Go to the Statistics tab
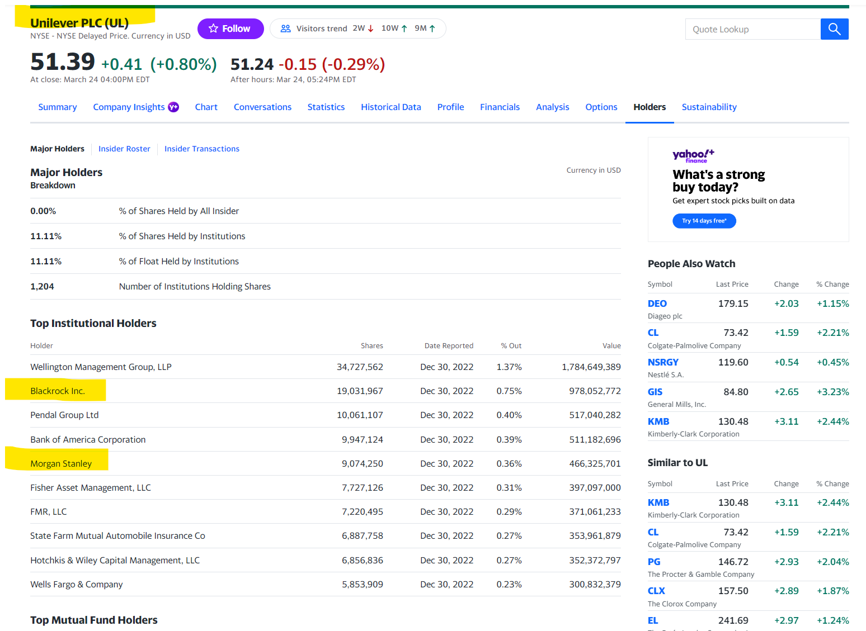 point(326,107)
